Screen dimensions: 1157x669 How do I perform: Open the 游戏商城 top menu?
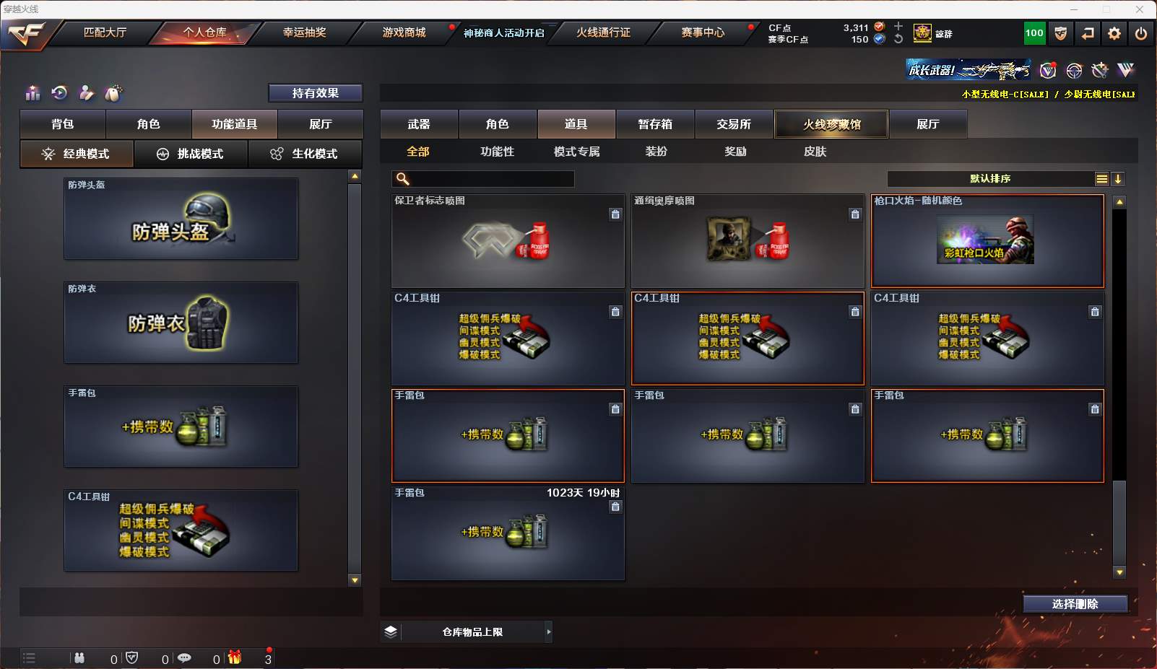404,32
